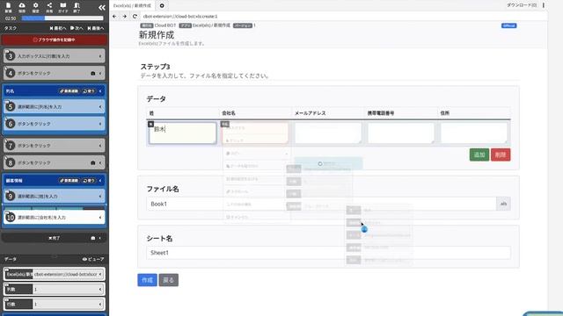Click the 完了 finish button
The height and width of the screenshot is (316, 563).
[x=55, y=238]
